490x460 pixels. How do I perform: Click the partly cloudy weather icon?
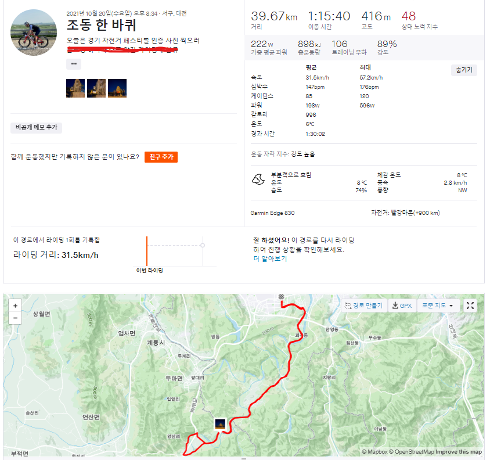point(258,179)
